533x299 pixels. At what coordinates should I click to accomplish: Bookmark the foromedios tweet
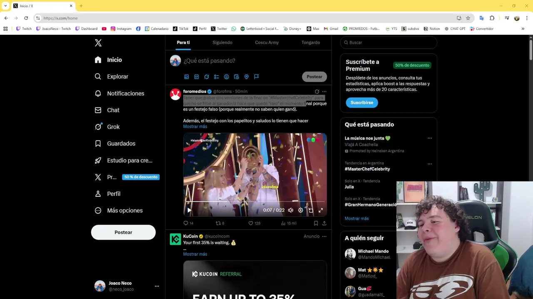pos(316,223)
